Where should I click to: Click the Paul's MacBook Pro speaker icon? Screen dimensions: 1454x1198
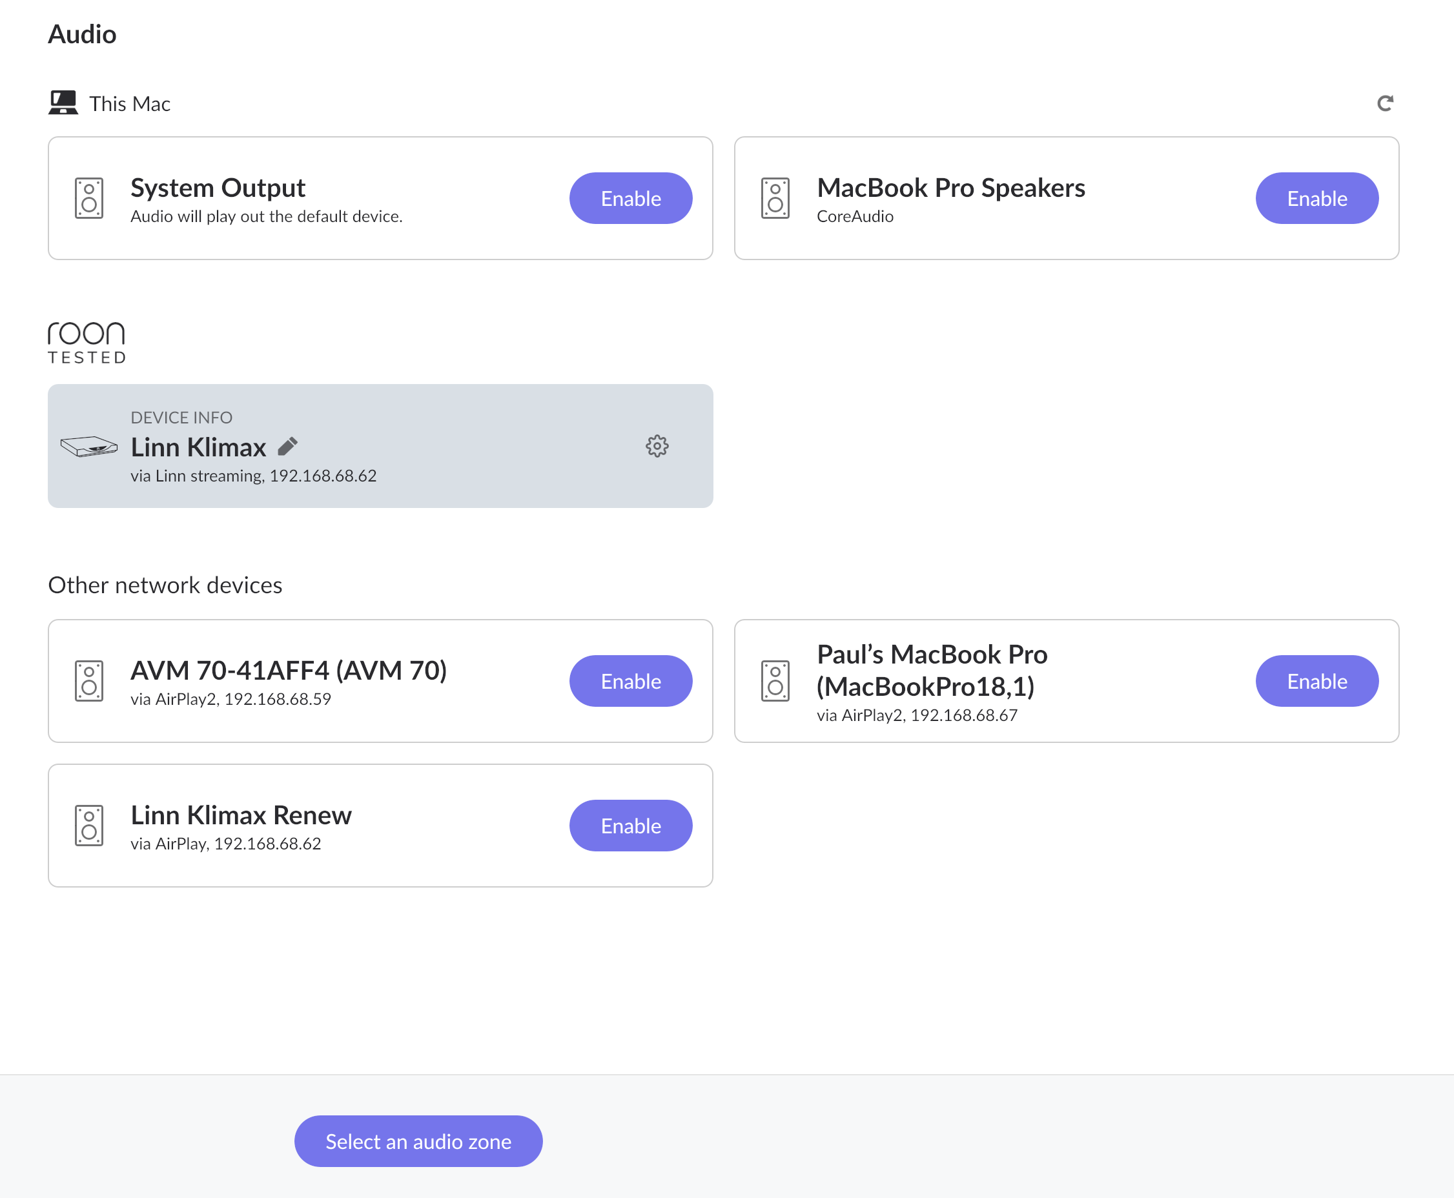(775, 681)
